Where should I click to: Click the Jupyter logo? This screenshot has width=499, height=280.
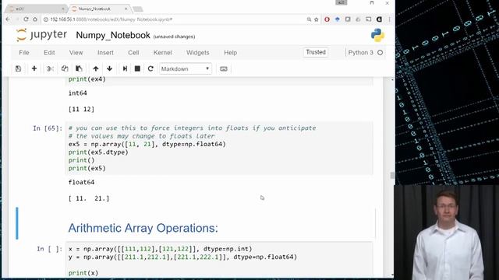pos(41,34)
